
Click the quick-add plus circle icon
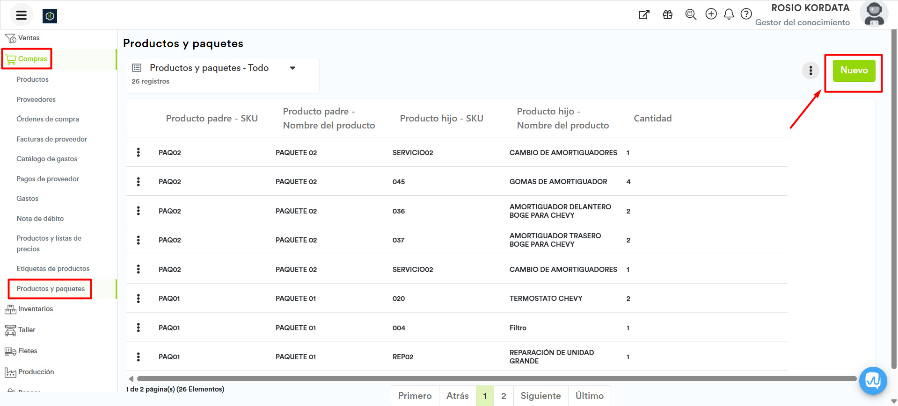pyautogui.click(x=711, y=14)
